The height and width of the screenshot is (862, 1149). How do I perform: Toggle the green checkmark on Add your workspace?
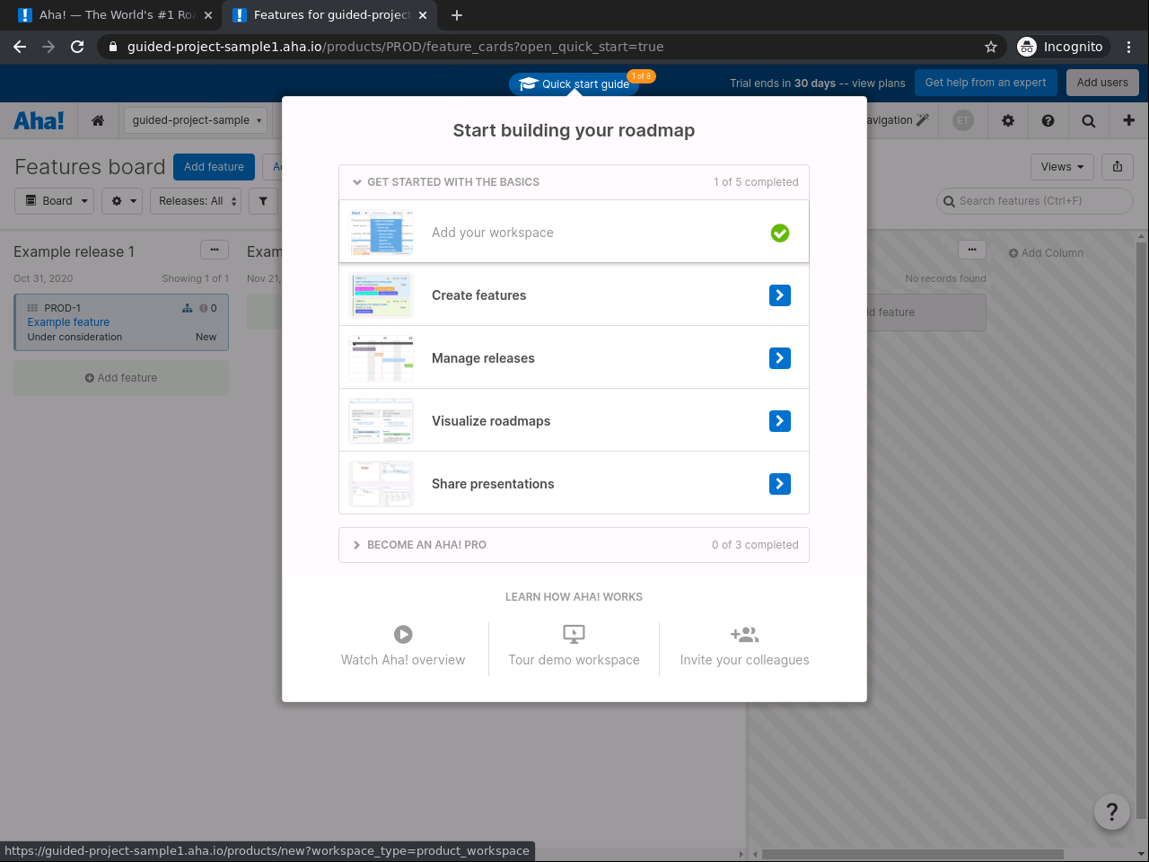click(779, 233)
